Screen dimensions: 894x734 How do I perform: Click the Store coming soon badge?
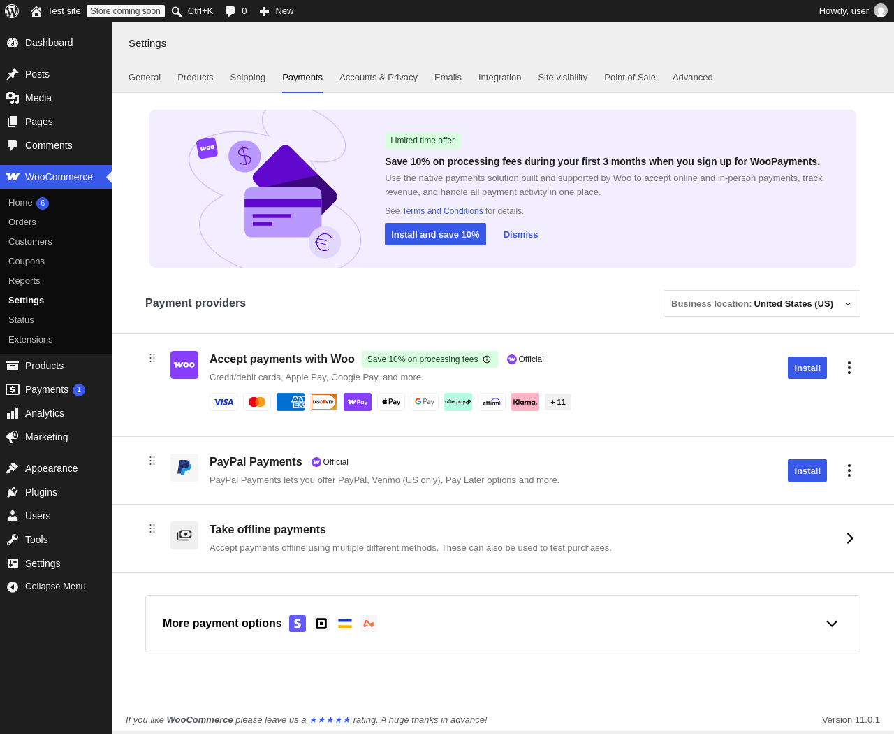[x=126, y=11]
